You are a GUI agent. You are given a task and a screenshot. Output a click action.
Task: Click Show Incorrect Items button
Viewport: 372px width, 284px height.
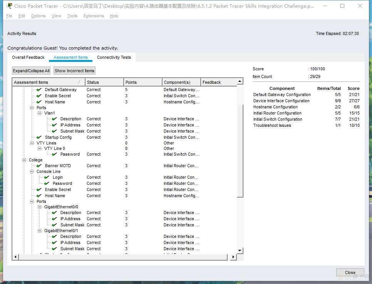click(x=74, y=71)
